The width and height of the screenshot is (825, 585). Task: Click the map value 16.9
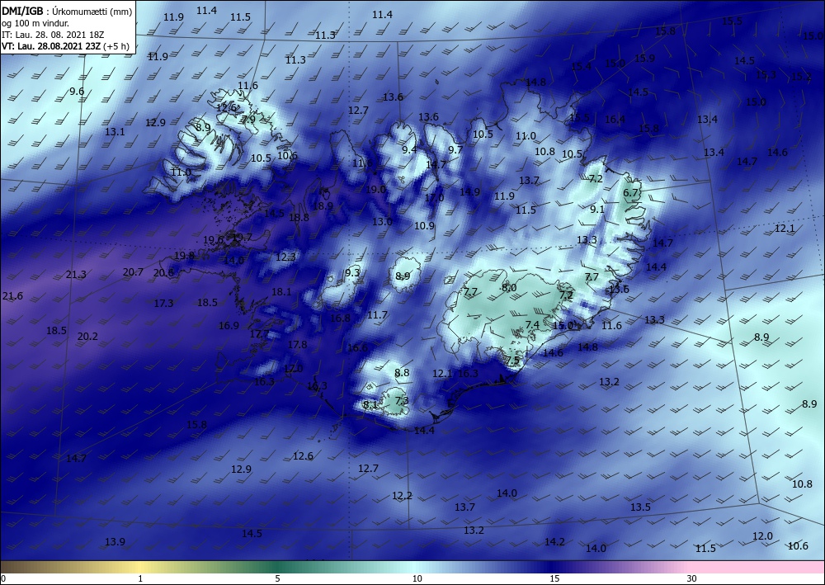(229, 326)
